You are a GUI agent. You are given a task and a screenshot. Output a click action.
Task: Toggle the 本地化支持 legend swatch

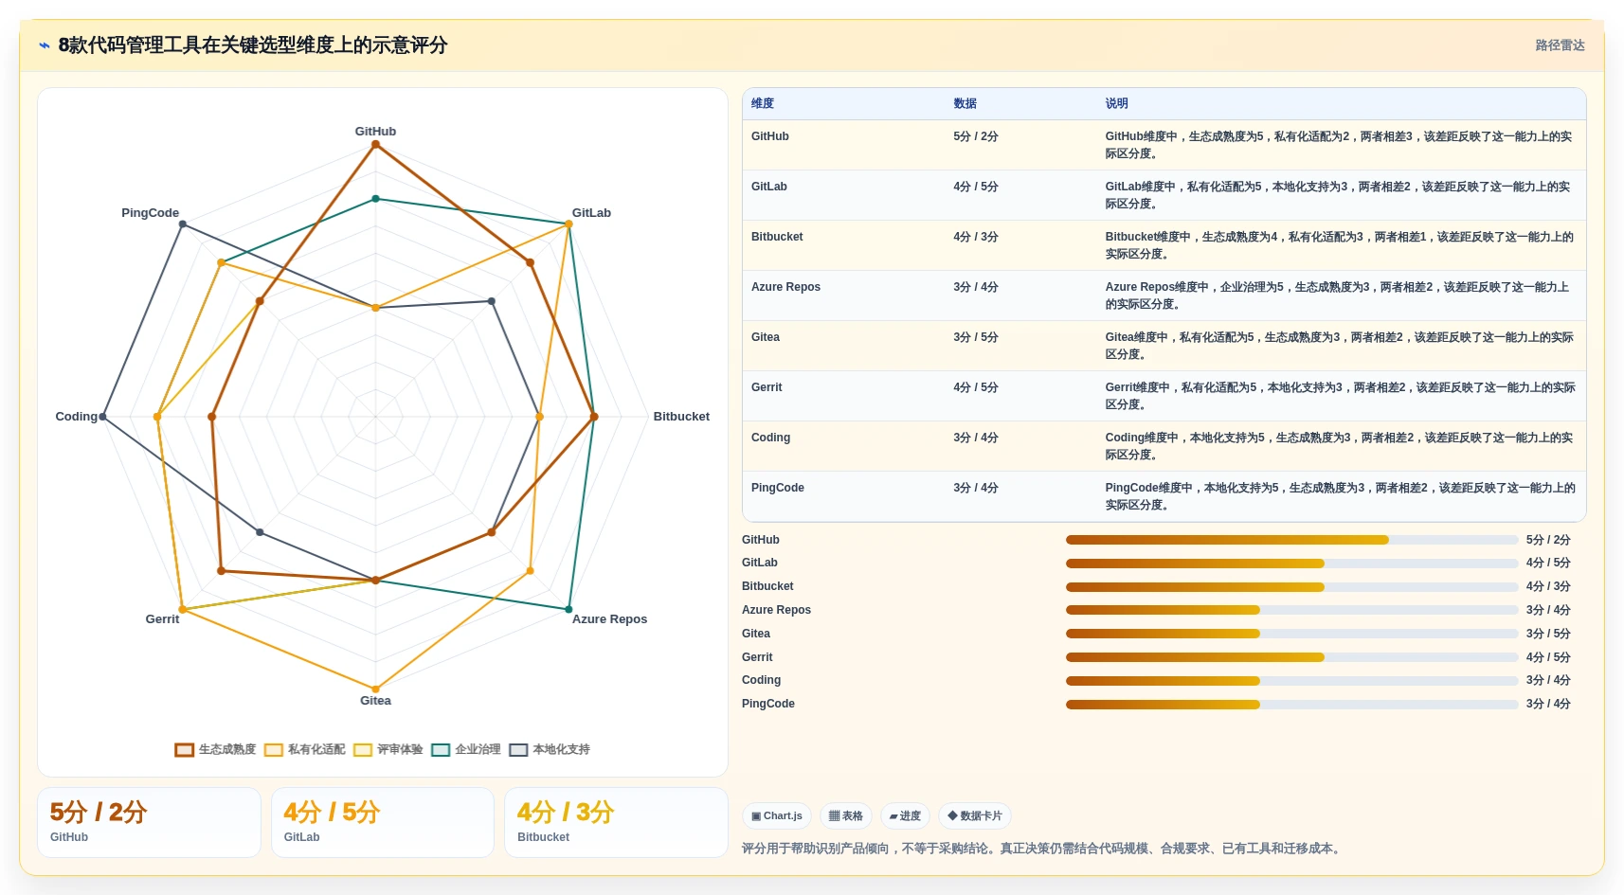518,750
